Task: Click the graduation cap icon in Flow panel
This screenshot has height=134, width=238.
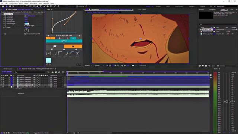Action: click(55, 46)
